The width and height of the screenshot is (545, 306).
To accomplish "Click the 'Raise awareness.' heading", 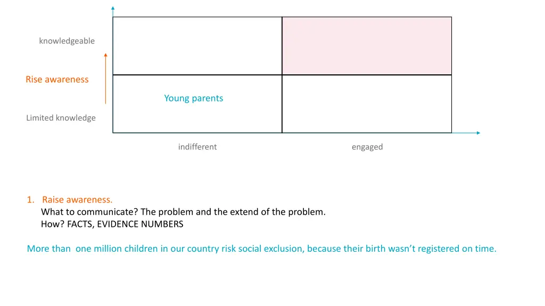I will coord(77,200).
